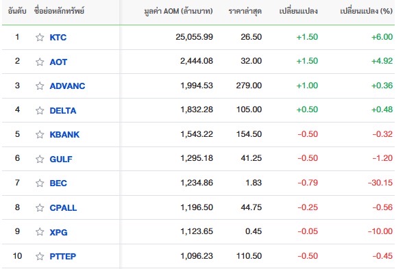The width and height of the screenshot is (405, 269).
Task: Click the star icon beside CPALL
Action: 40,207
